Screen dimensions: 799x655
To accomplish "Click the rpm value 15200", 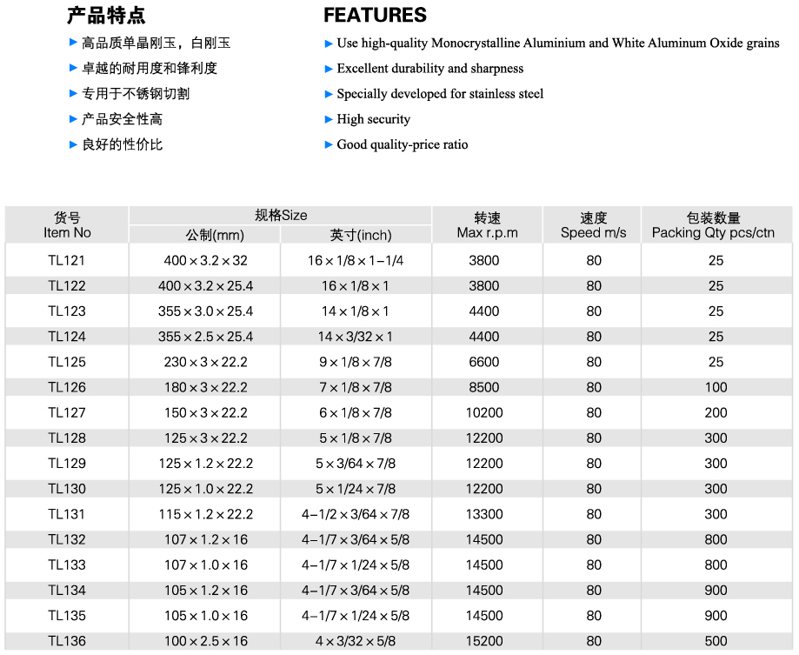I will click(484, 641).
